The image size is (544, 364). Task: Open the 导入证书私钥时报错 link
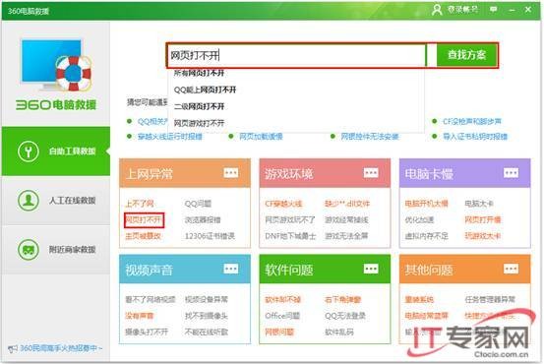click(x=475, y=137)
